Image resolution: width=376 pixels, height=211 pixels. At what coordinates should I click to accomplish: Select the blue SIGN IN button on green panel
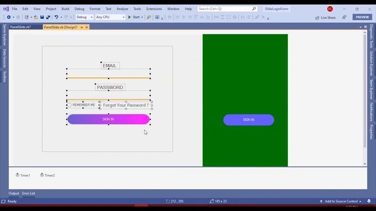coord(249,120)
